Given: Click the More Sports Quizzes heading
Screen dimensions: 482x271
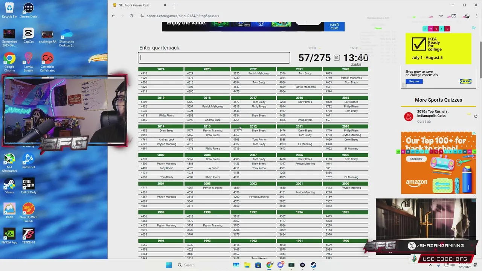Looking at the screenshot, I should click(438, 100).
